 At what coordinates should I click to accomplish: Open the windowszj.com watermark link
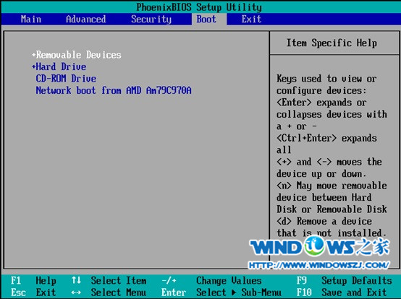(319, 265)
